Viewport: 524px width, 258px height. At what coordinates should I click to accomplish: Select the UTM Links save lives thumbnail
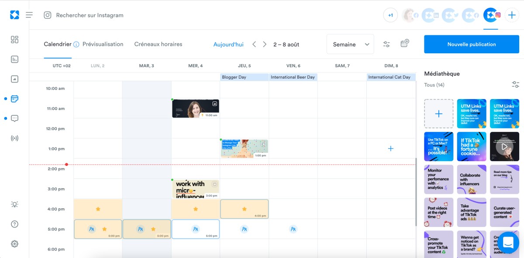[471, 114]
